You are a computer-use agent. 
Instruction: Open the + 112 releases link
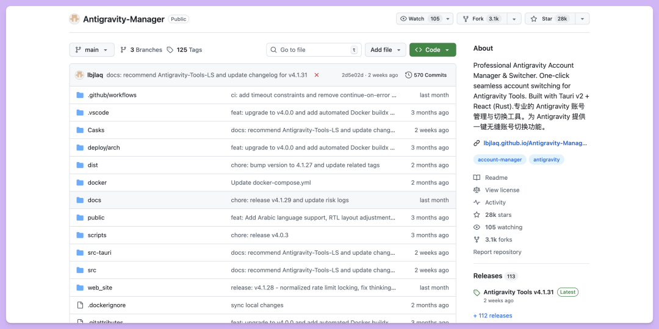(492, 316)
